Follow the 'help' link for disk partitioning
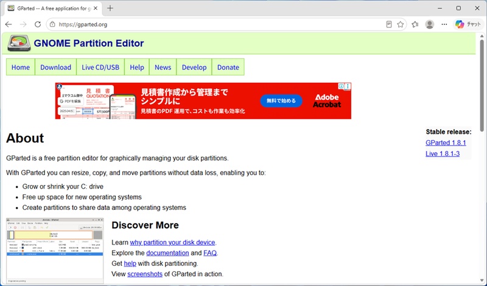The height and width of the screenshot is (286, 487). (x=130, y=263)
